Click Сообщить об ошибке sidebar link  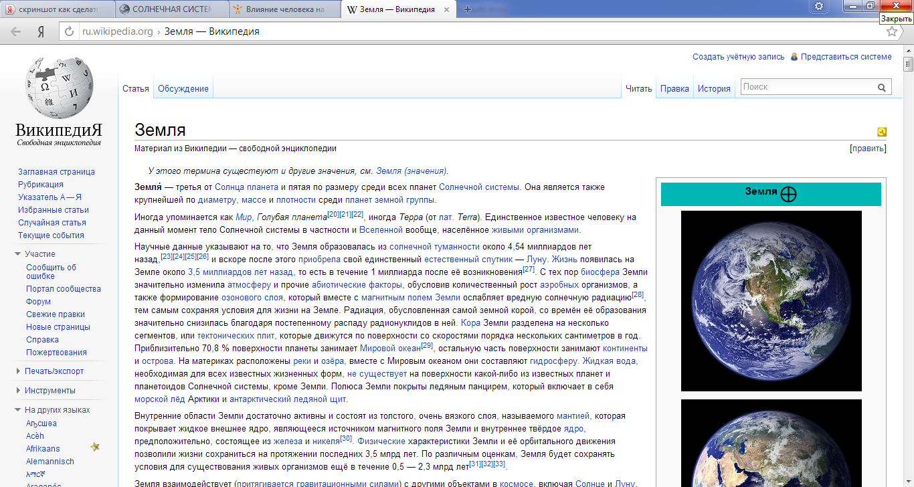[x=52, y=272]
